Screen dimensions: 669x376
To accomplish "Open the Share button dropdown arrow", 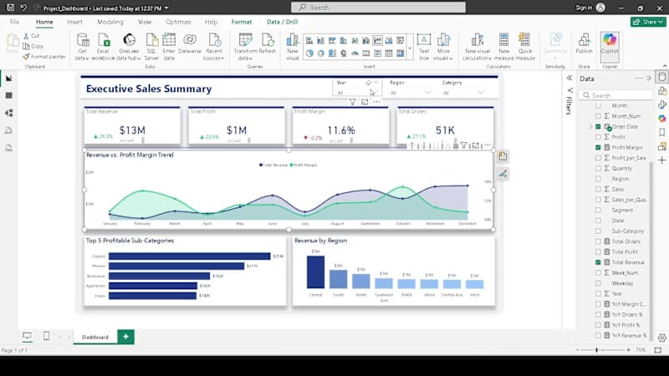I will [661, 22].
